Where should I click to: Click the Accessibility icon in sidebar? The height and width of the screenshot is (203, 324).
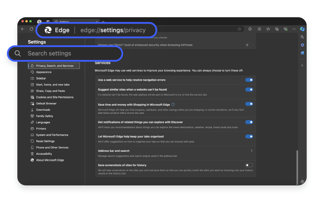point(32,154)
